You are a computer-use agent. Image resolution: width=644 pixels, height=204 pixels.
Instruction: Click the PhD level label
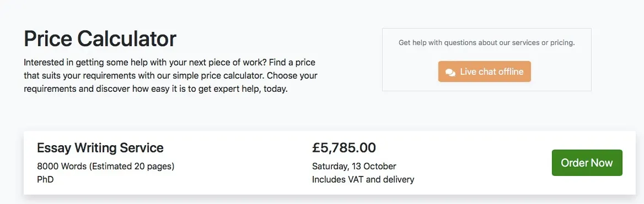45,179
